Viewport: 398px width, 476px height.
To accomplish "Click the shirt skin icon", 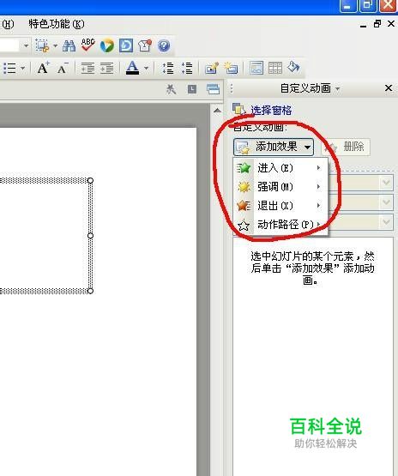I will pyautogui.click(x=145, y=45).
